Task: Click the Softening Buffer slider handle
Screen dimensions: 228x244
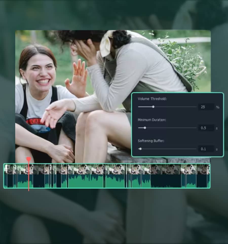Action: [140, 149]
